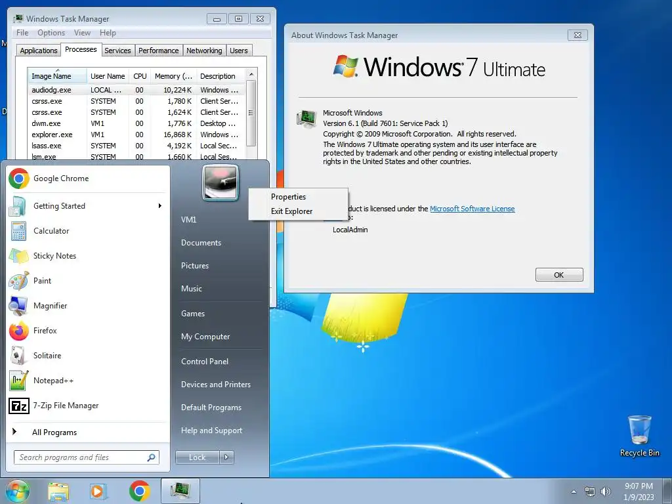Screen dimensions: 672x504
Task: Click search magnifier icon in Start menu
Action: (152, 457)
